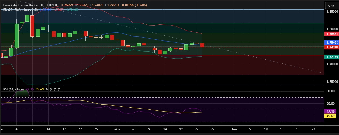This screenshot has width=339, height=135.
Task: Click the 1.85000 price axis tick
Action: click(332, 12)
